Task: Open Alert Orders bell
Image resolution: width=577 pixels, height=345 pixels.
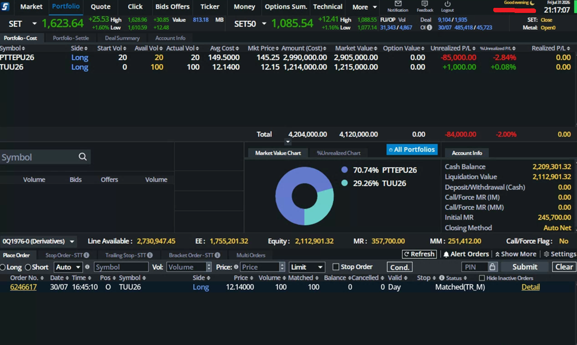Action: click(x=466, y=254)
